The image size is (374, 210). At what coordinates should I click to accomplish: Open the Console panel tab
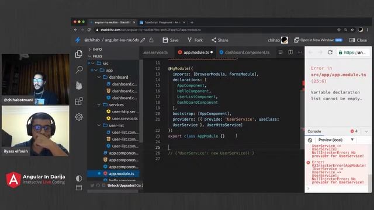314,131
